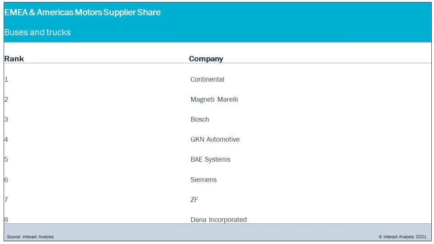Select the BAE Systems entry

tap(210, 160)
